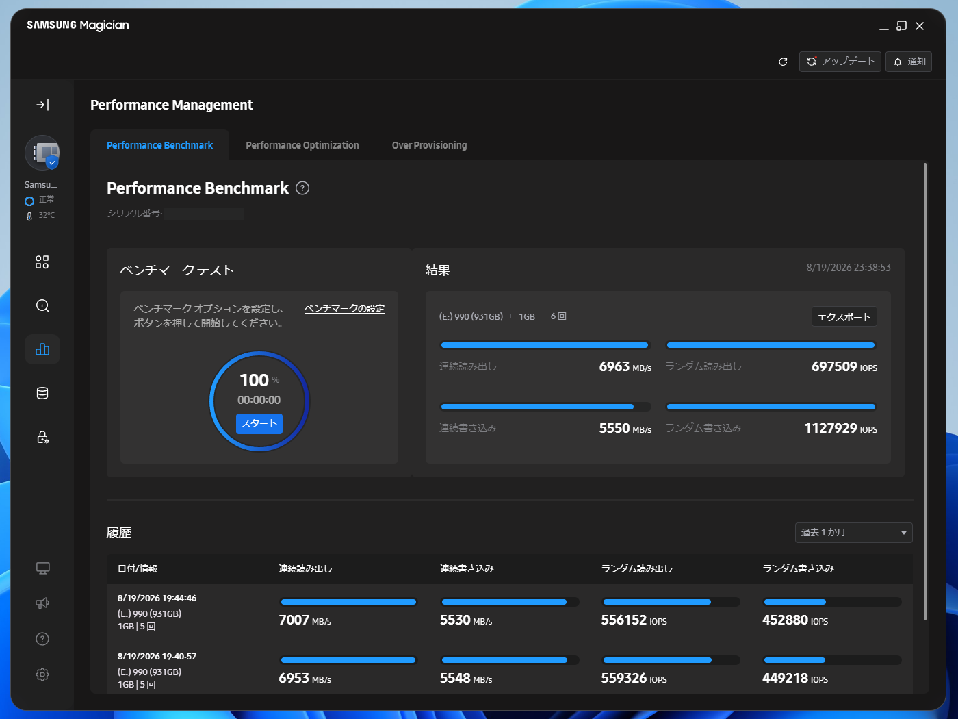Screen dimensions: 958x719
Task: Switch to the Performance Optimization tab
Action: [x=302, y=145]
